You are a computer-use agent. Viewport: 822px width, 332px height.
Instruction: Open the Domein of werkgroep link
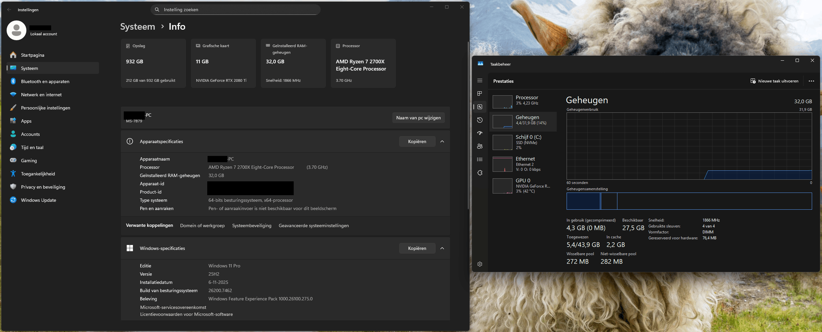202,226
